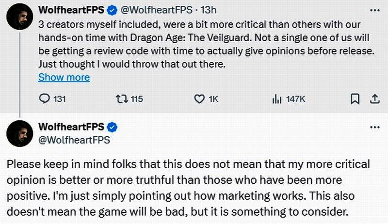
Task: Expand the tweet with Show more
Action: 64,77
